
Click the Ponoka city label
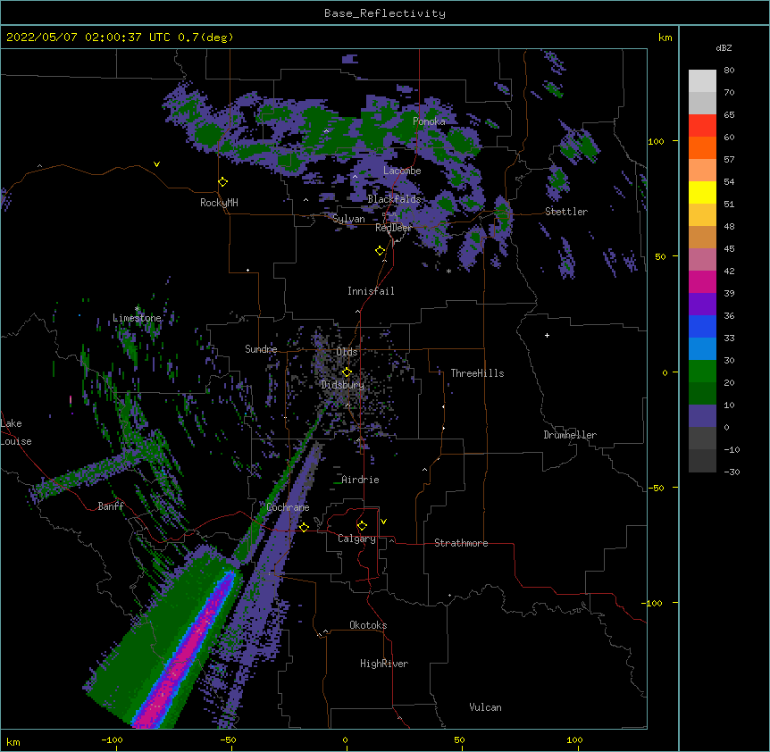pos(429,121)
